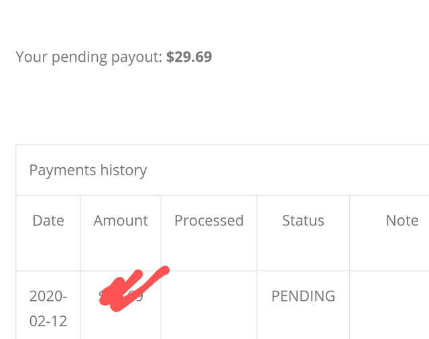Select the Payments history table title
The width and height of the screenshot is (429, 339).
(x=88, y=171)
